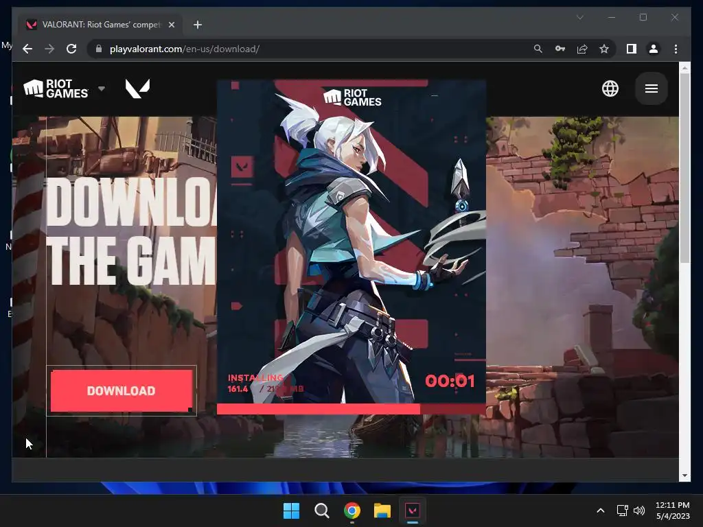Screen dimensions: 703x527
Task: Open the language globe selector
Action: (x=610, y=89)
